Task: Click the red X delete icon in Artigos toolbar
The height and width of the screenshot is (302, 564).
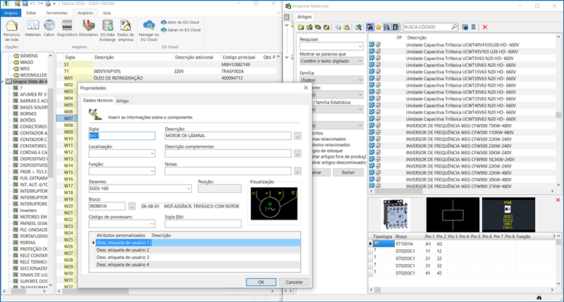Action: [x=484, y=27]
